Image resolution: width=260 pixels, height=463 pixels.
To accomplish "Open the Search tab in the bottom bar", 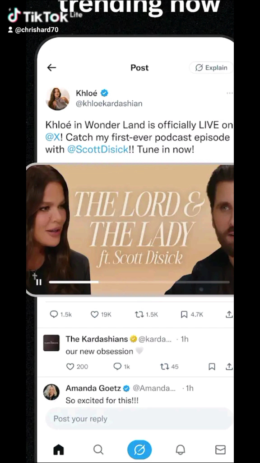I will click(x=98, y=450).
